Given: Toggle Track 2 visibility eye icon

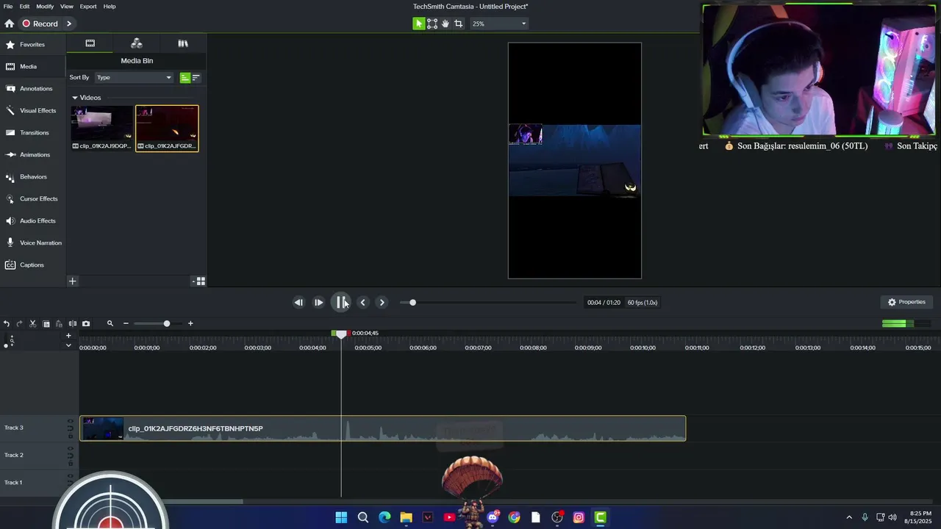Looking at the screenshot, I should point(71,450).
